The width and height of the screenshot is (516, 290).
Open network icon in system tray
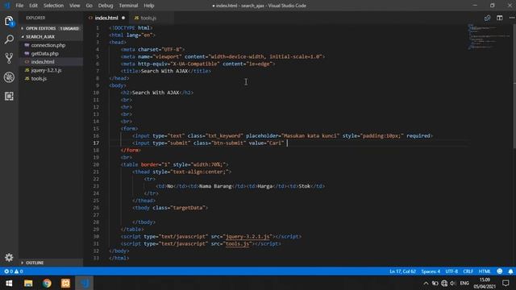coord(444,283)
